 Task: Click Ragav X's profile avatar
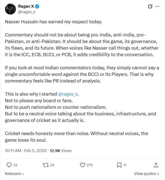click(10, 9)
